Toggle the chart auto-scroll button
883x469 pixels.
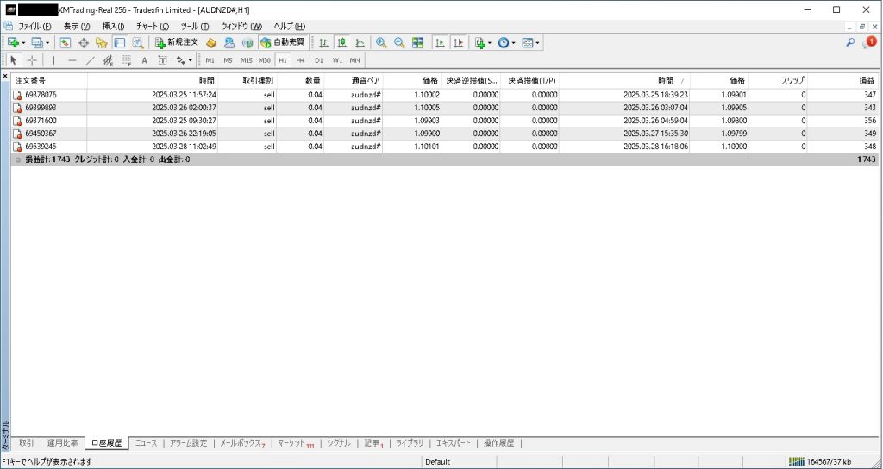[440, 42]
